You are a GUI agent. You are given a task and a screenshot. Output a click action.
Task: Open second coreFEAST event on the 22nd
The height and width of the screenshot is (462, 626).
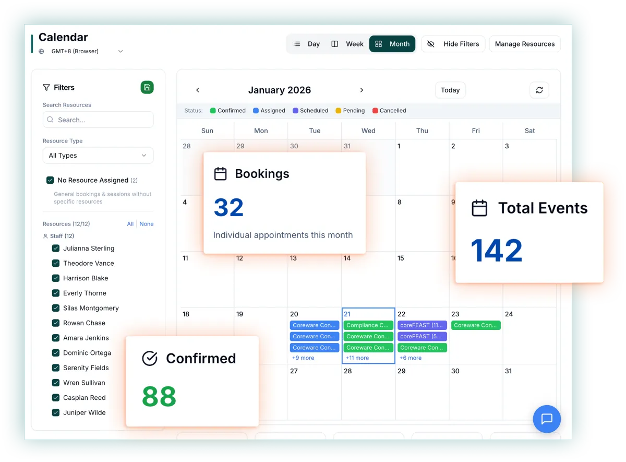tap(422, 336)
